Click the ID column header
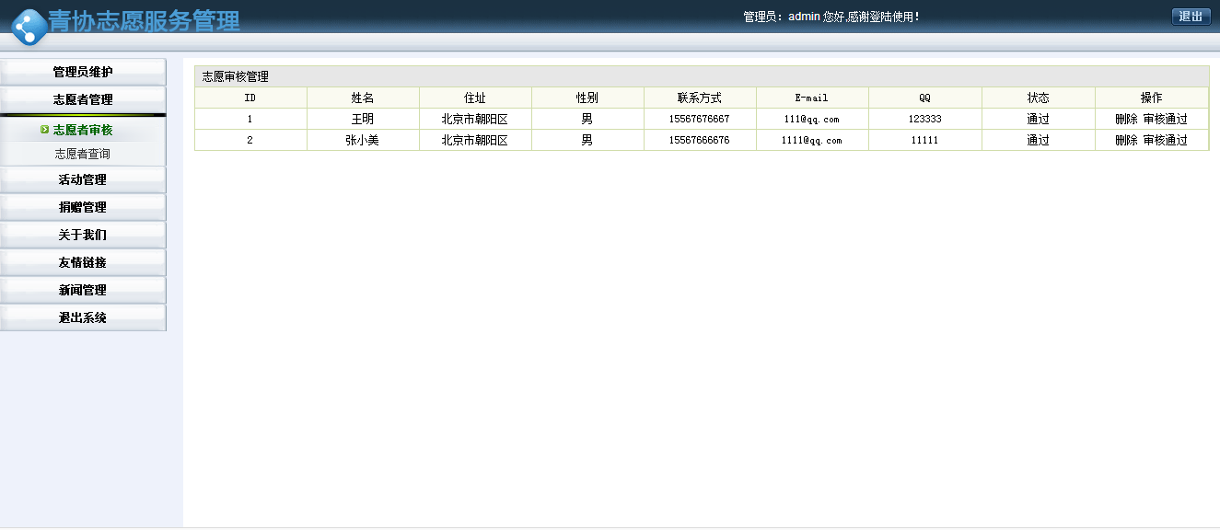 tap(250, 98)
